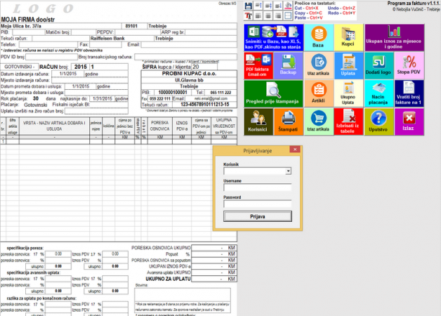Image resolution: width=441 pixels, height=316 pixels.
Task: Click the floppy disk save icon
Action: [x=248, y=6]
